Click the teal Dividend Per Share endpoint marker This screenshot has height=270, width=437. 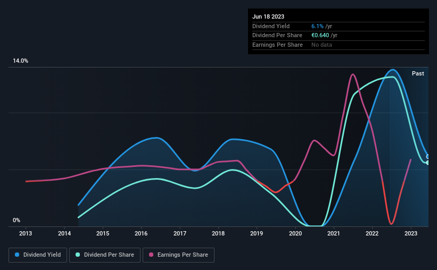[x=428, y=163]
